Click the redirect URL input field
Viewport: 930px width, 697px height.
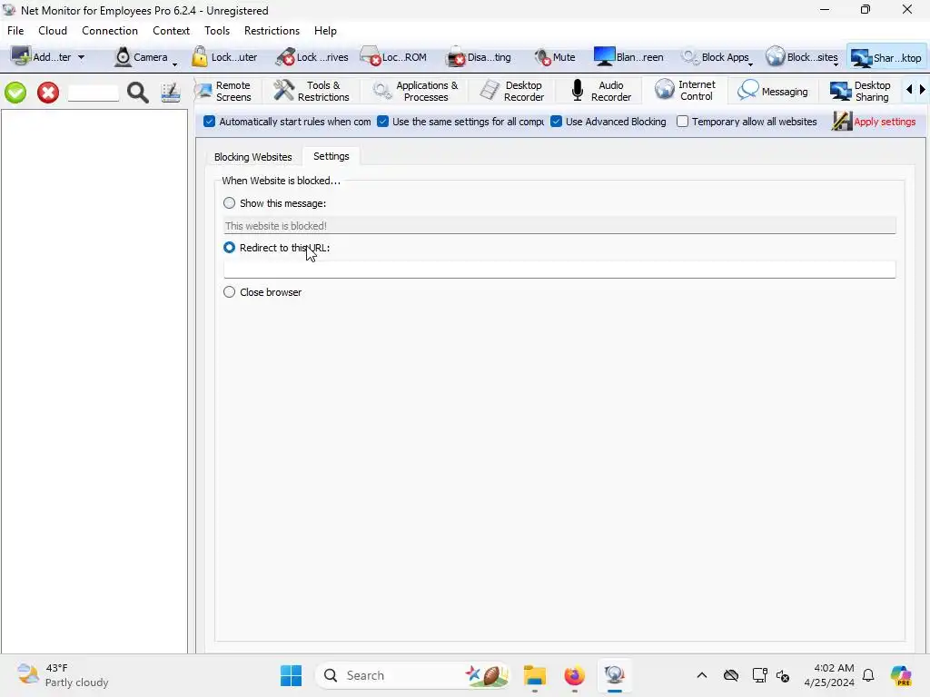tap(559, 270)
